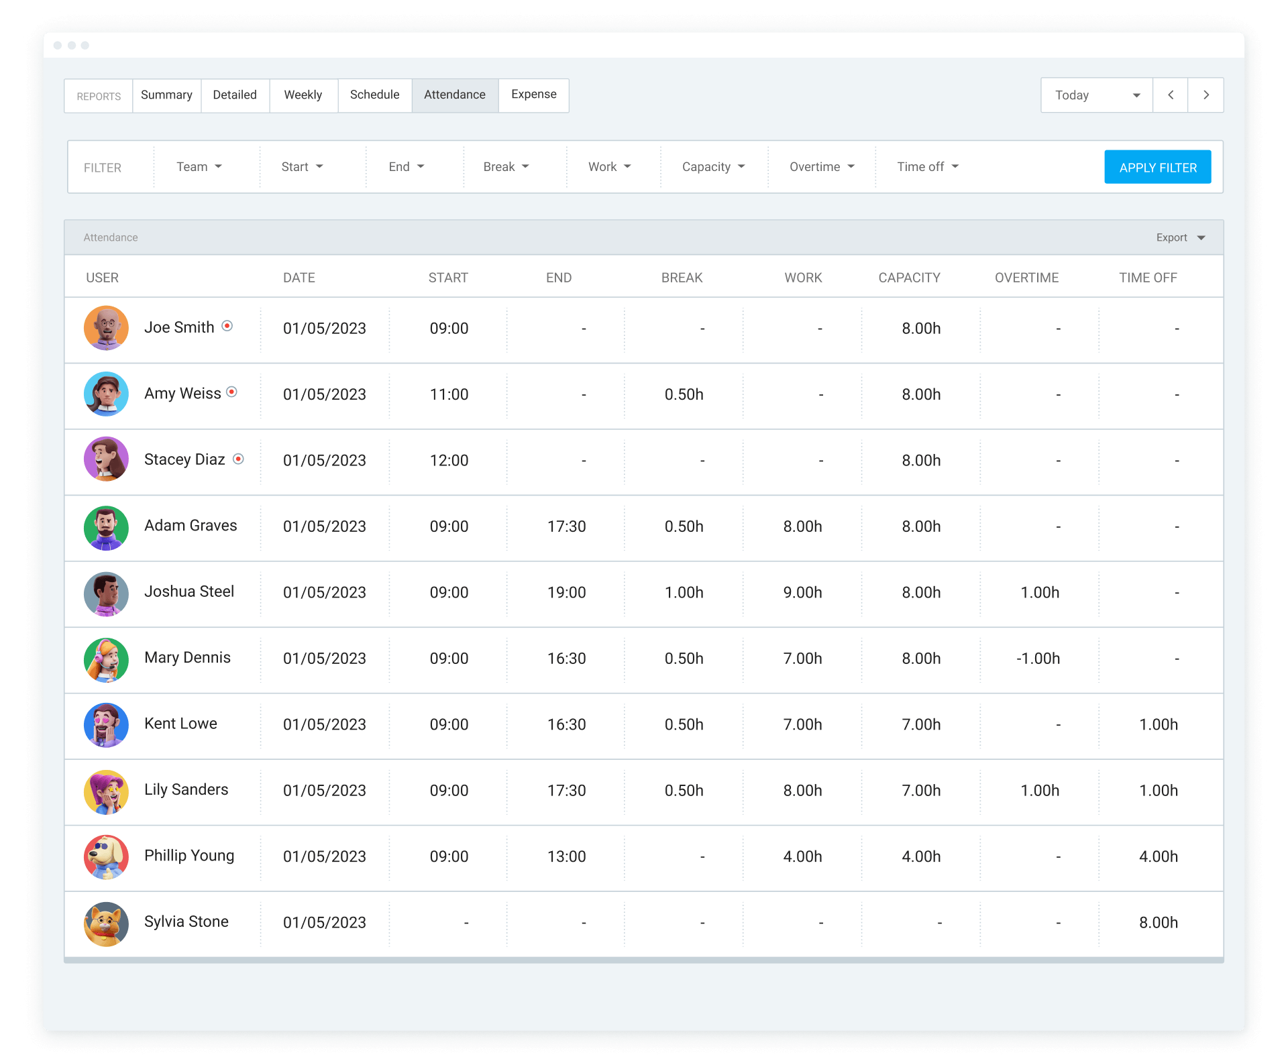This screenshot has width=1288, height=1063.
Task: Click the Joshua Steel name link
Action: (x=189, y=592)
